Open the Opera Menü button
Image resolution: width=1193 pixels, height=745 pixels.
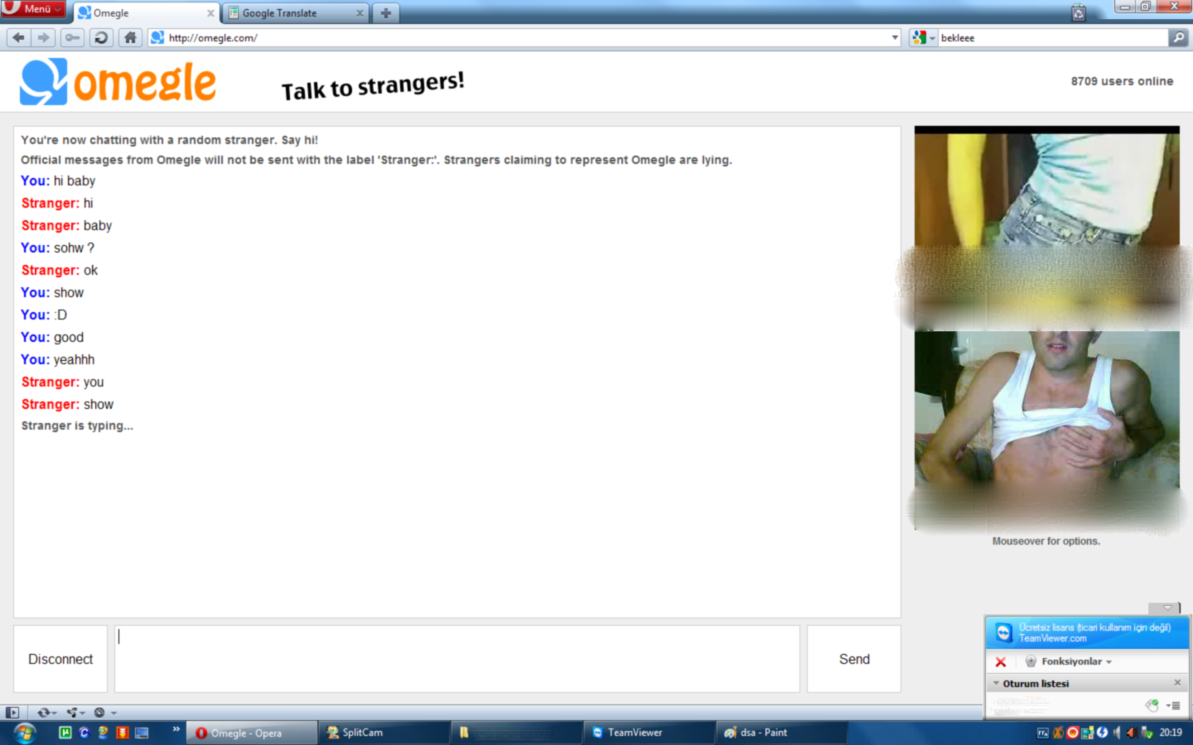tap(33, 8)
